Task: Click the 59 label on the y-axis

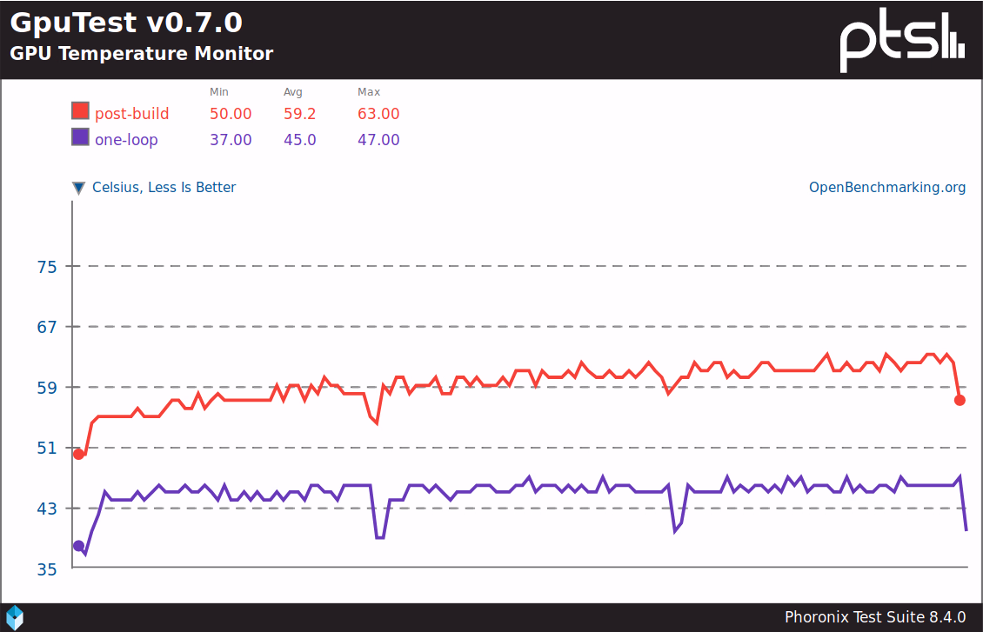Action: click(47, 388)
